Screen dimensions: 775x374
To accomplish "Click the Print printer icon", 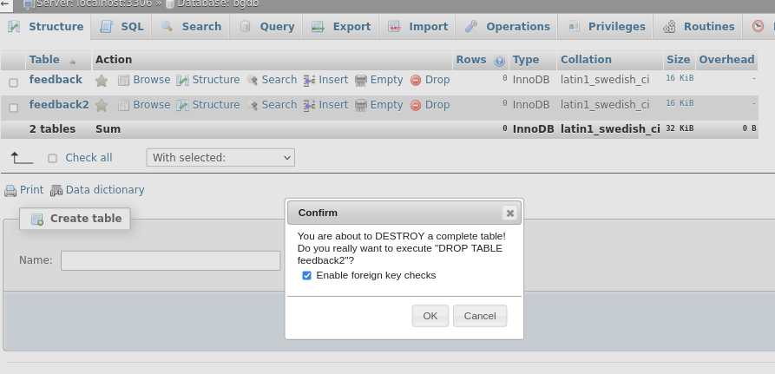I will point(10,191).
